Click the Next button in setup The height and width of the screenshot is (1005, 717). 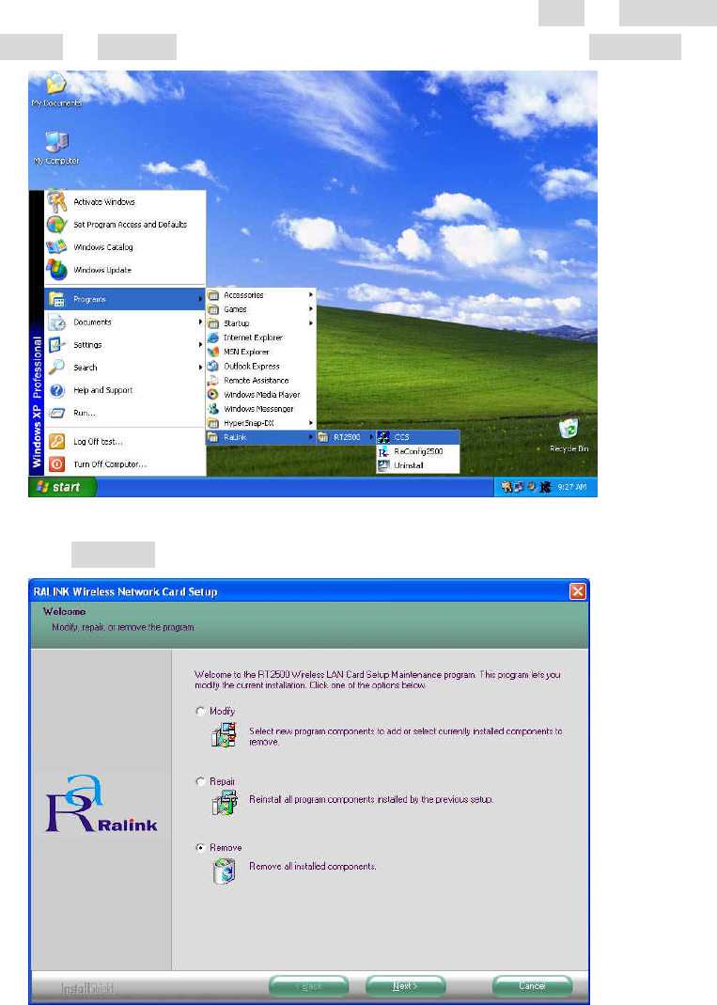tap(405, 986)
